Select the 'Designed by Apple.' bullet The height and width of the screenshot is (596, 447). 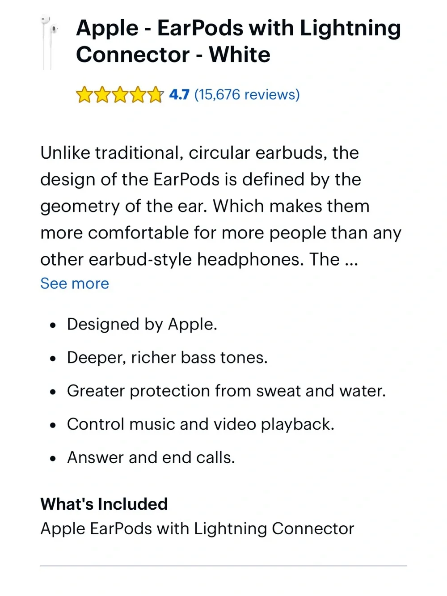(x=142, y=324)
